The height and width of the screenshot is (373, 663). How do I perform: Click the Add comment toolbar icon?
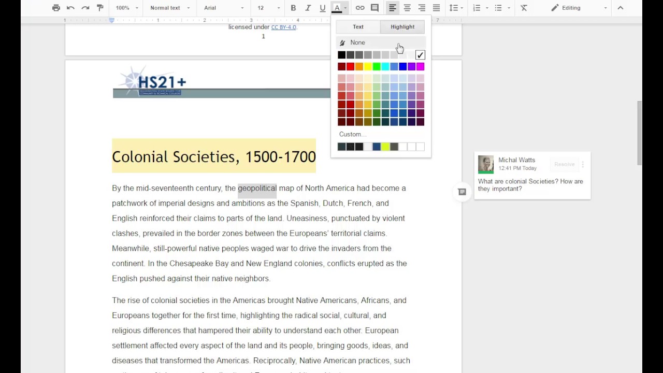(x=374, y=8)
